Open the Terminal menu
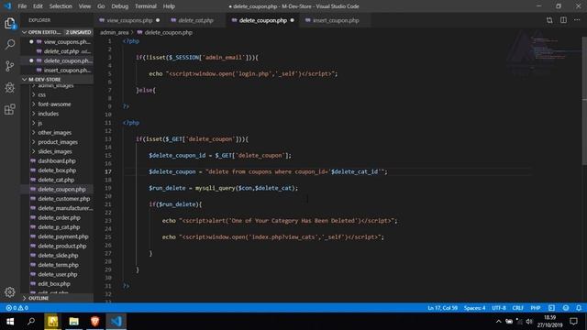Viewport: 587px width, 330px height. click(146, 6)
